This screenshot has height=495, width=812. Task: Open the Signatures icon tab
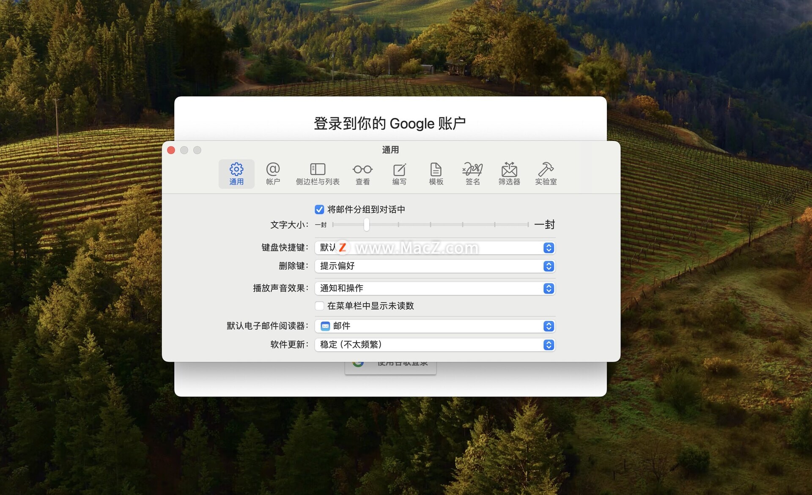point(472,174)
